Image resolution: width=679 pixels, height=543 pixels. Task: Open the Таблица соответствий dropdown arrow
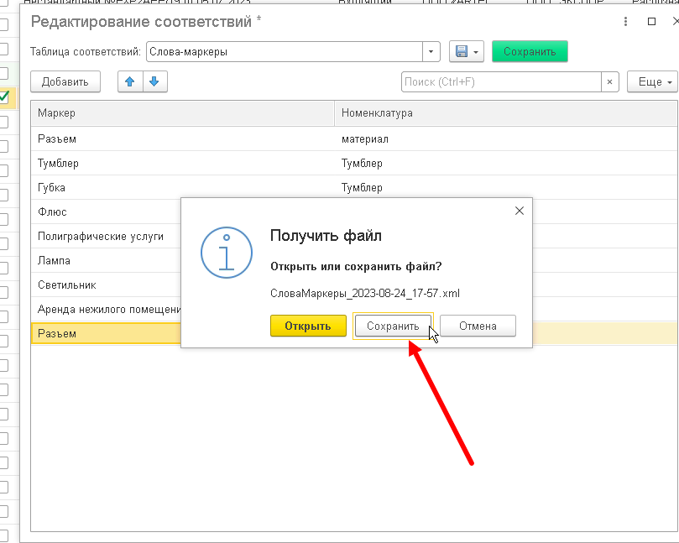pyautogui.click(x=431, y=51)
